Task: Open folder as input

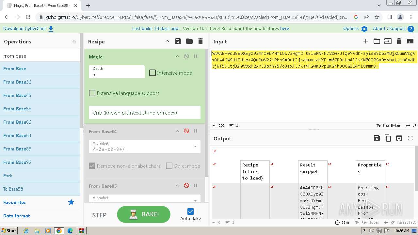Action: pyautogui.click(x=377, y=41)
